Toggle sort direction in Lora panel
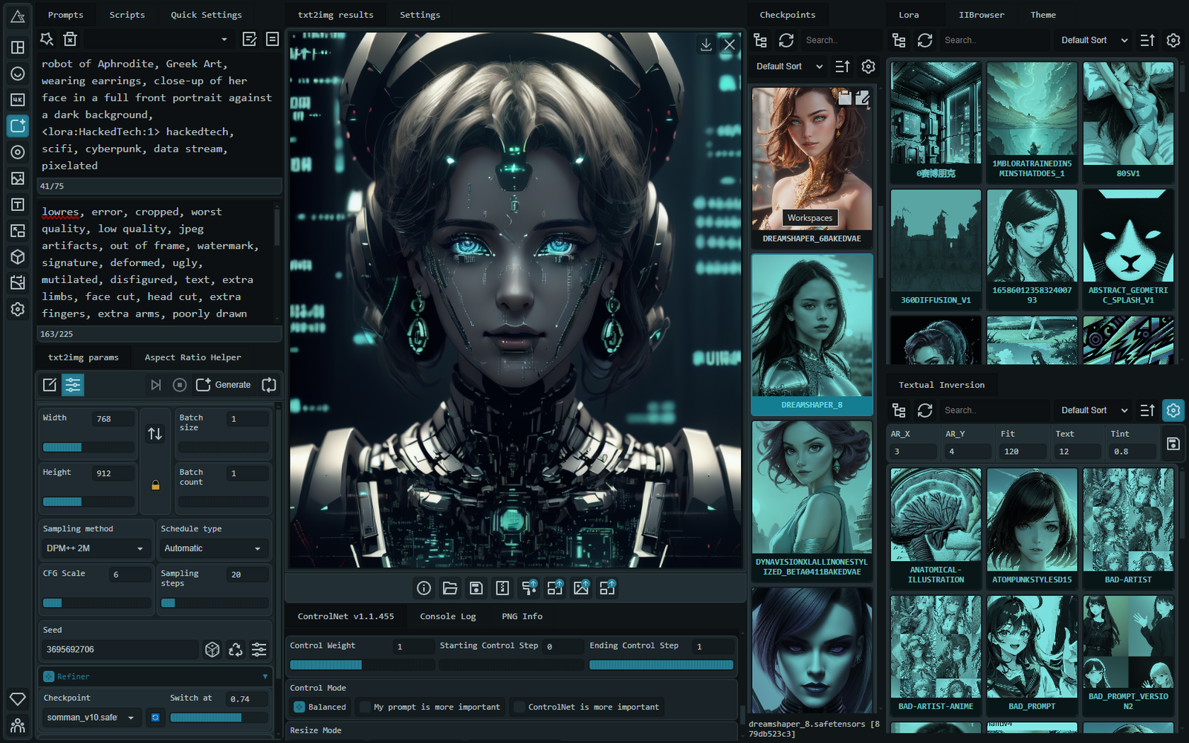 click(1148, 40)
